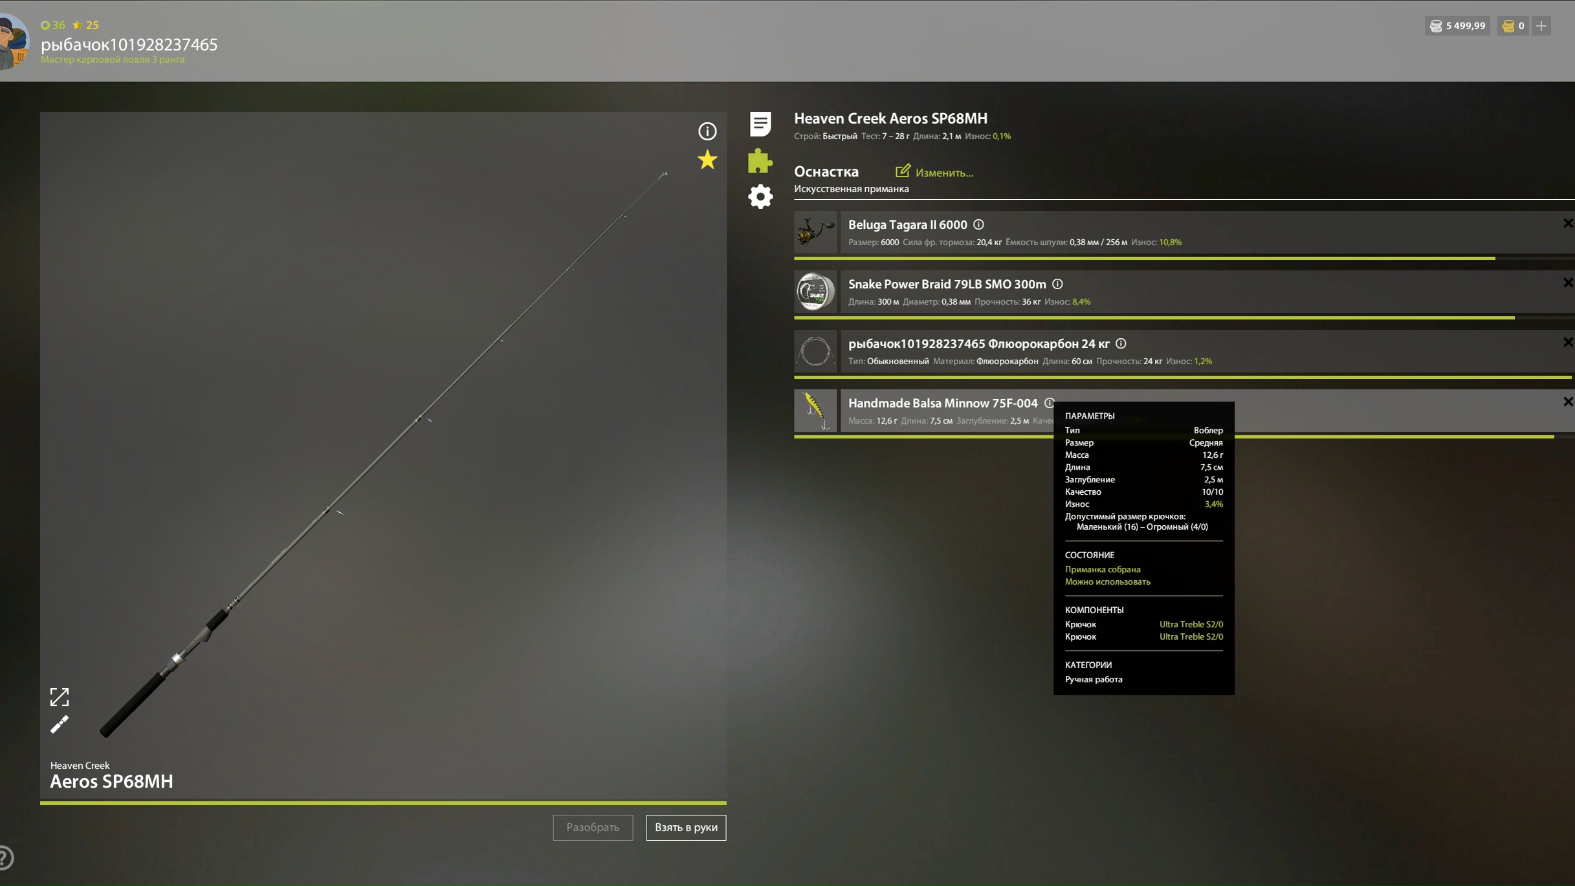The width and height of the screenshot is (1575, 886).
Task: Click the pencil rename rod icon
Action: [60, 725]
